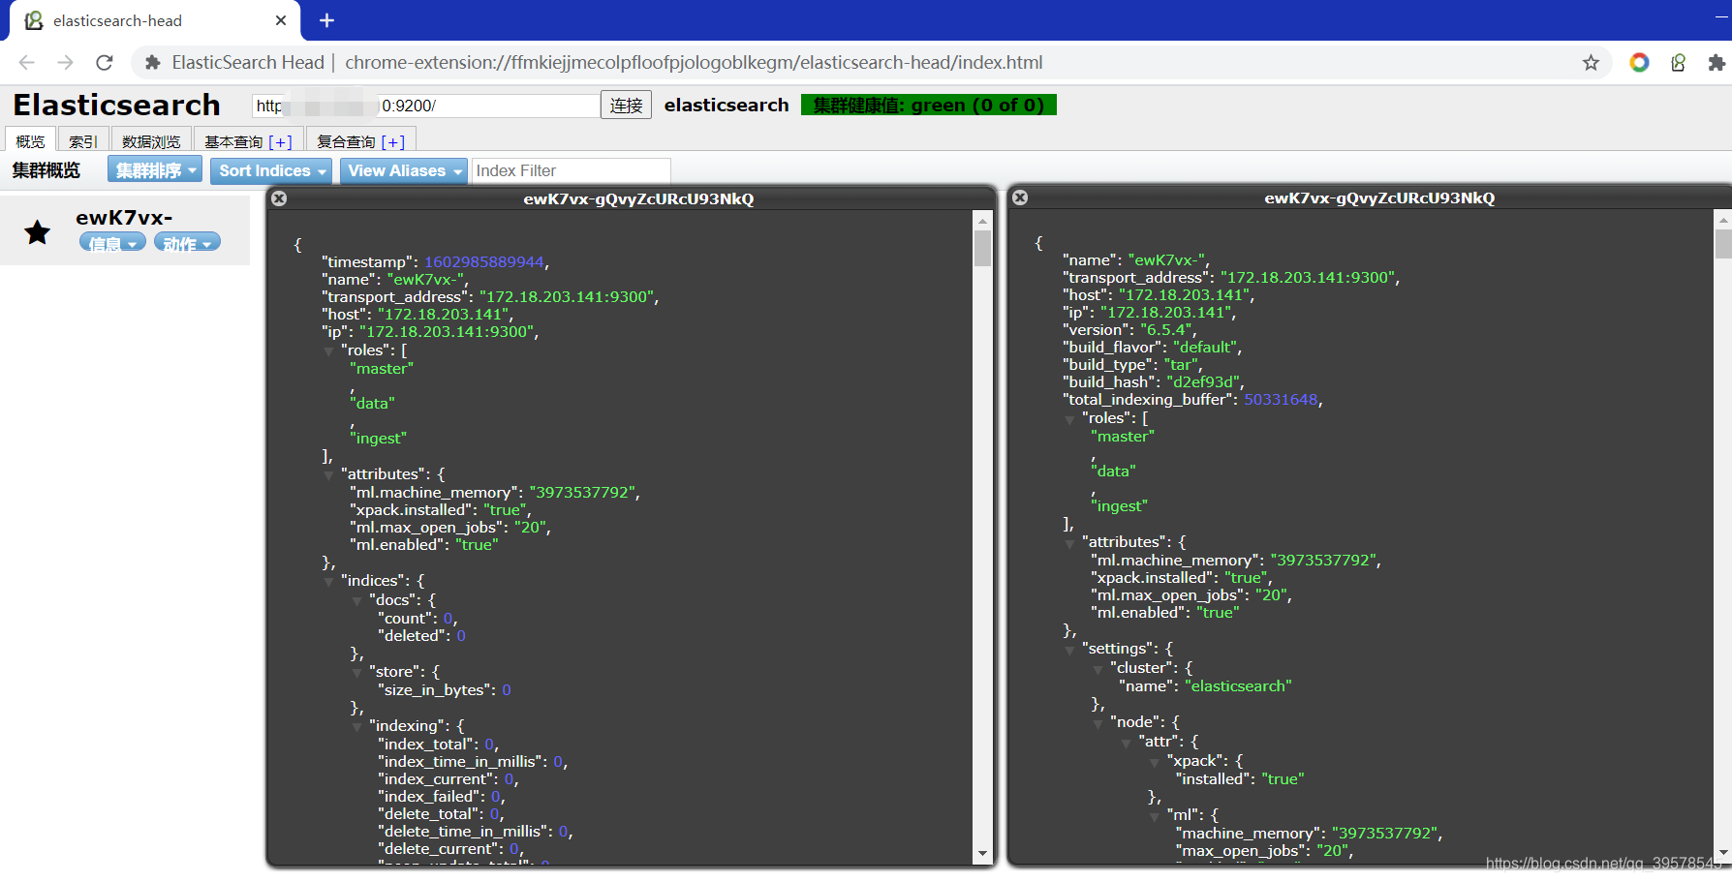Open the Sort Indices dropdown
This screenshot has width=1732, height=882.
pos(271,170)
